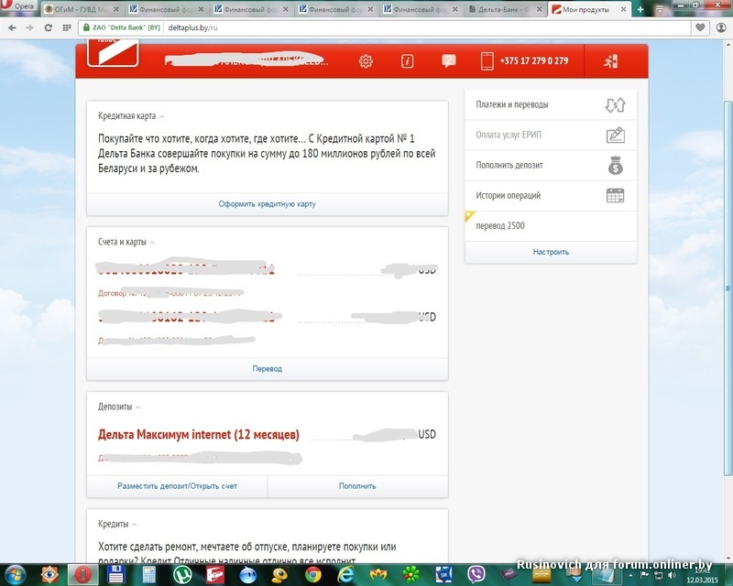Click the profile icon beside address bar
This screenshot has width=733, height=586.
point(721,27)
